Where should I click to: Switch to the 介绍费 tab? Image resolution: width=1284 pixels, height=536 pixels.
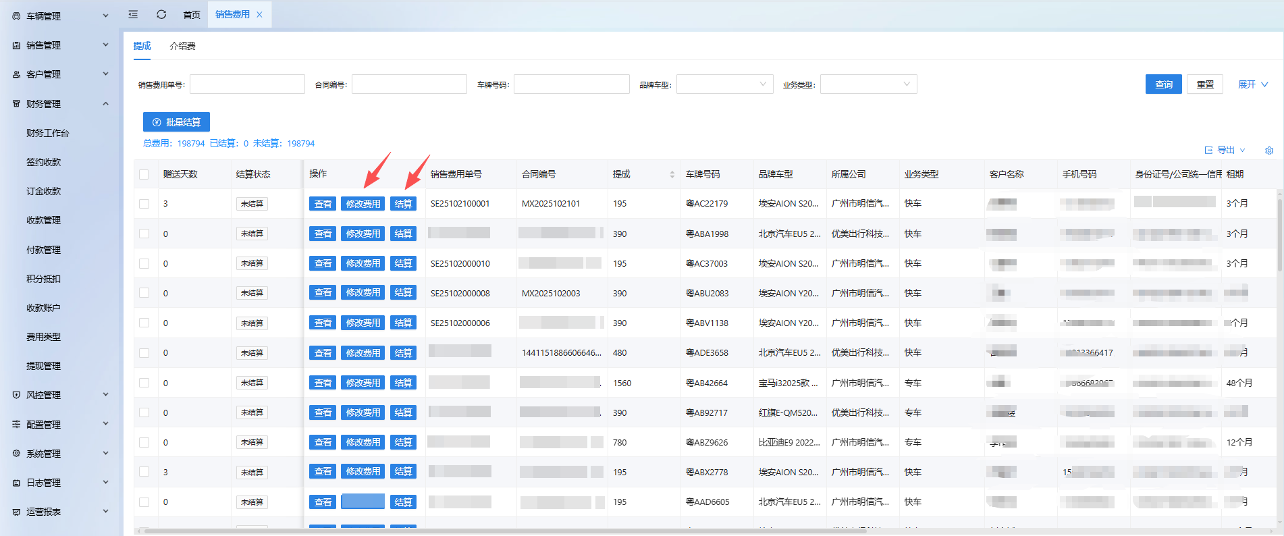(182, 46)
